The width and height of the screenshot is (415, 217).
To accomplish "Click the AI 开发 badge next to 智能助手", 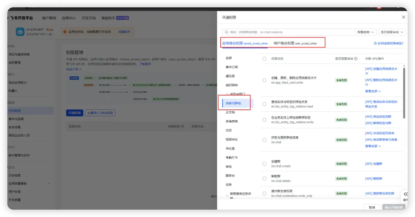I will [x=123, y=18].
